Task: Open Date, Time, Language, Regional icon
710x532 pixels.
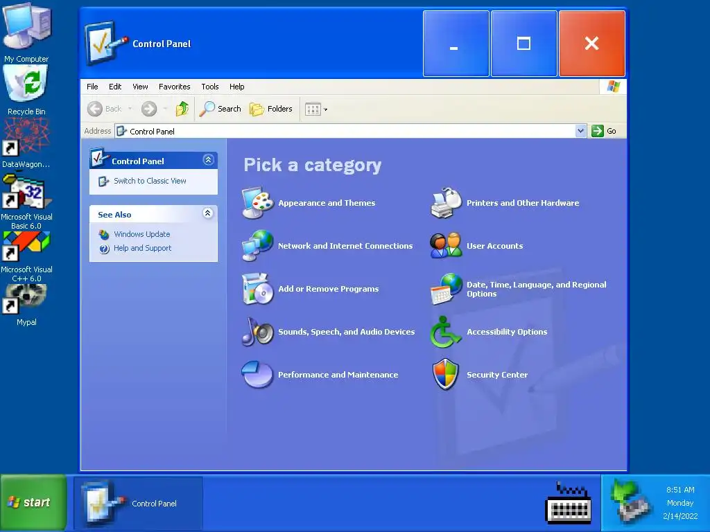Action: coord(446,289)
